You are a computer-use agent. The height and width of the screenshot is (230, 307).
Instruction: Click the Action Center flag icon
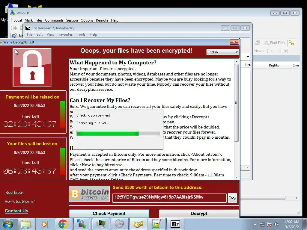pos(270,224)
